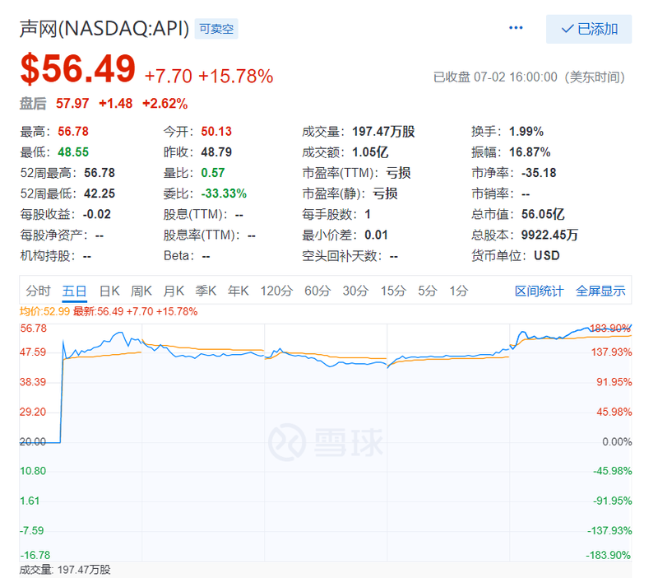Switch to the 60分 chart tab
The height and width of the screenshot is (578, 658).
pos(317,291)
